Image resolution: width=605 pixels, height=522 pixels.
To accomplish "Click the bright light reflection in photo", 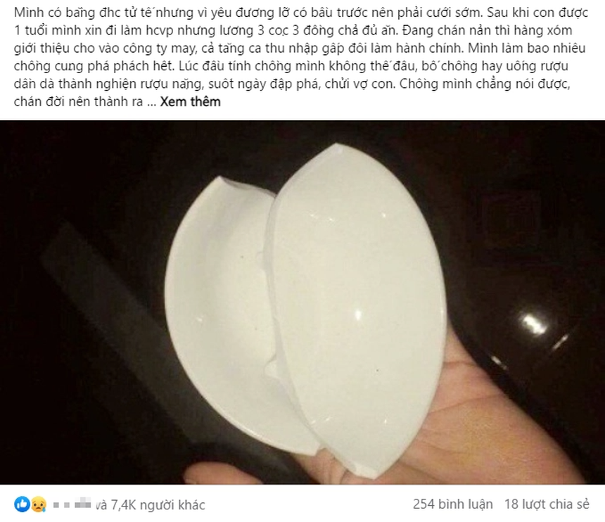I will click(535, 325).
